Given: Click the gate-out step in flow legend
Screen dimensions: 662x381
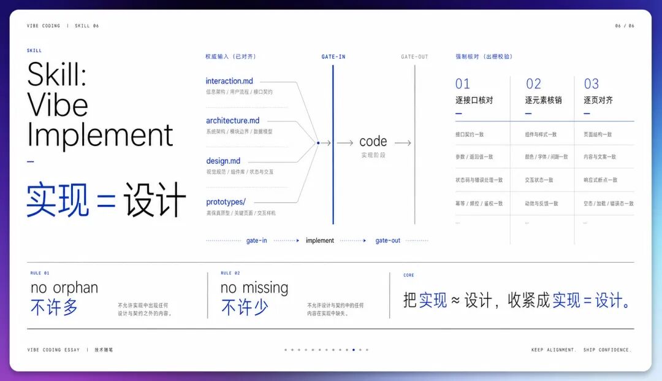Looking at the screenshot, I should (x=387, y=241).
